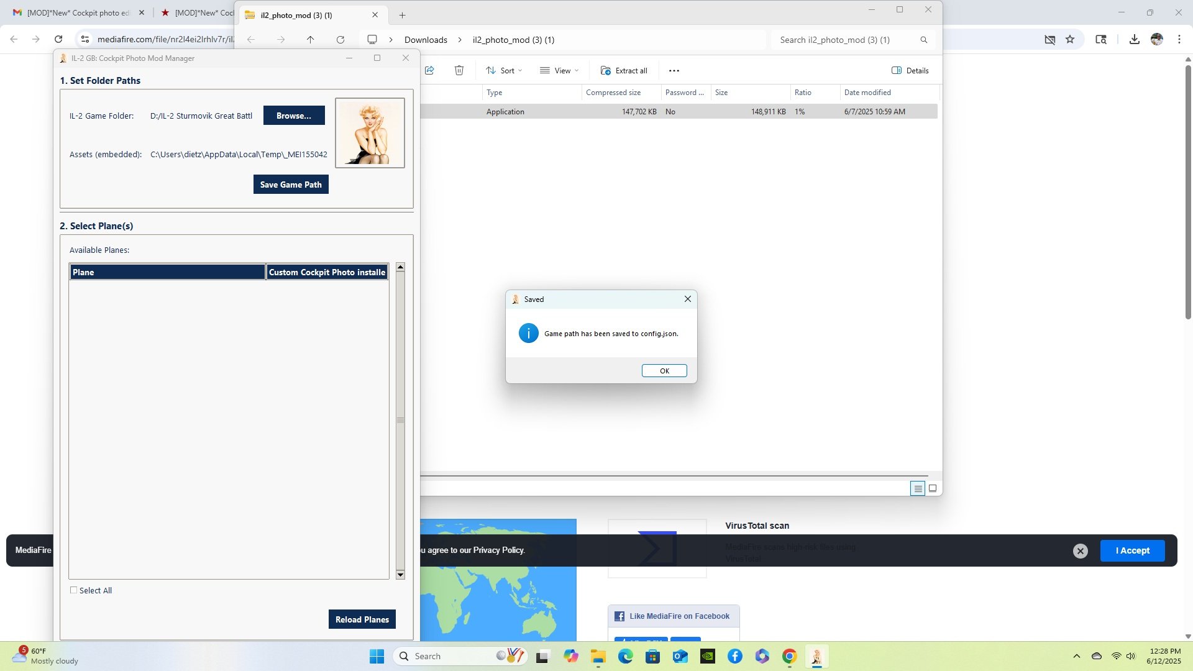Click the Plane column header
The height and width of the screenshot is (671, 1193).
click(x=168, y=272)
